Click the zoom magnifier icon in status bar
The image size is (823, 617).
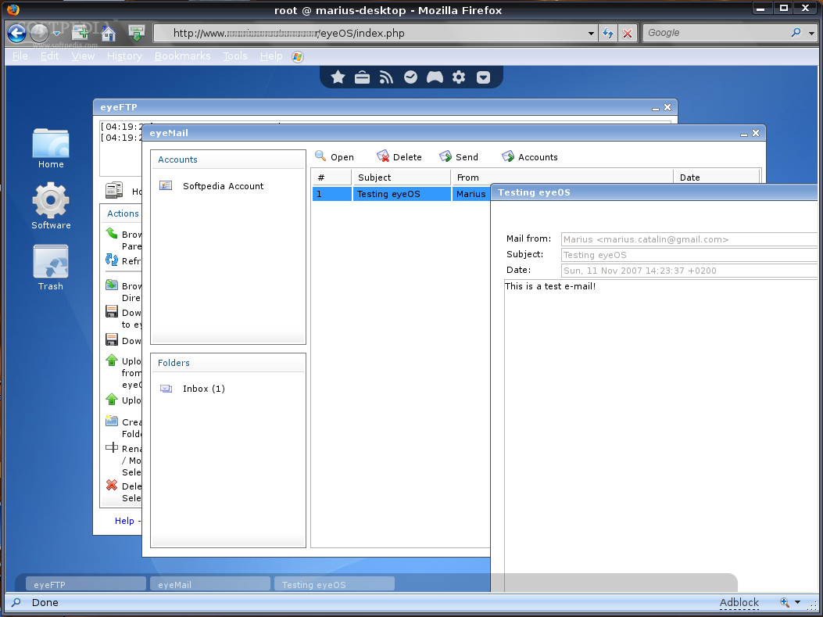click(785, 602)
